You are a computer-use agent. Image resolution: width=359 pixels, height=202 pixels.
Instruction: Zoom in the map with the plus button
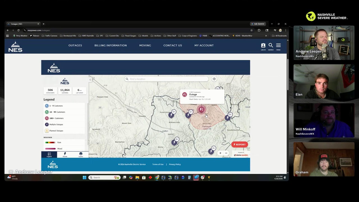[220, 153]
